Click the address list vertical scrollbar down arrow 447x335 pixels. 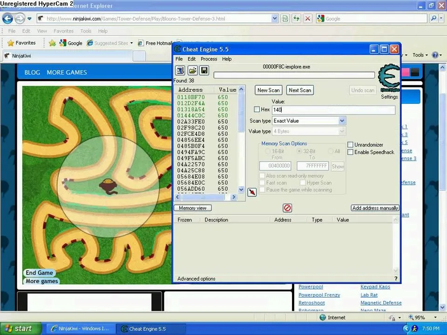[241, 189]
